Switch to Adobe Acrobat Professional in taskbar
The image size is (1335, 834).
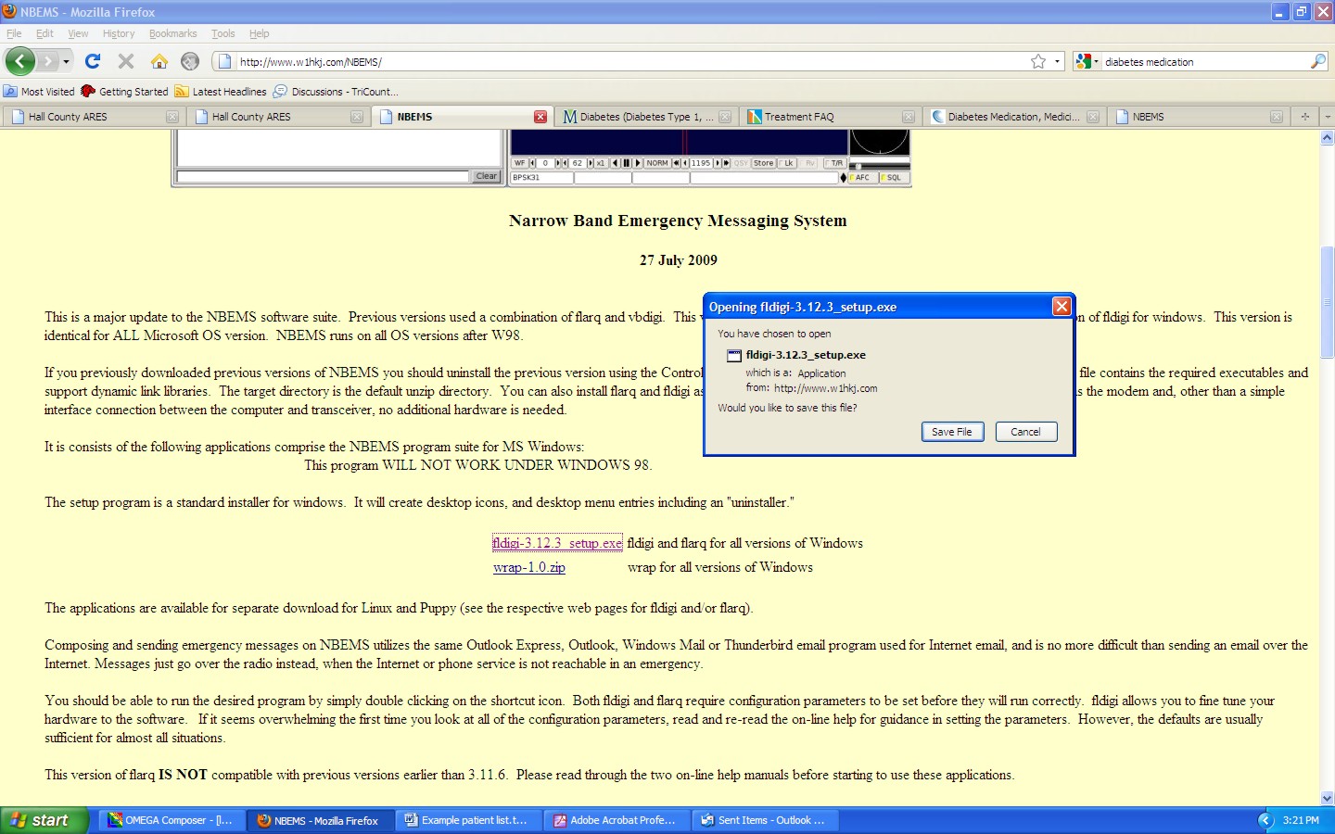[x=617, y=820]
